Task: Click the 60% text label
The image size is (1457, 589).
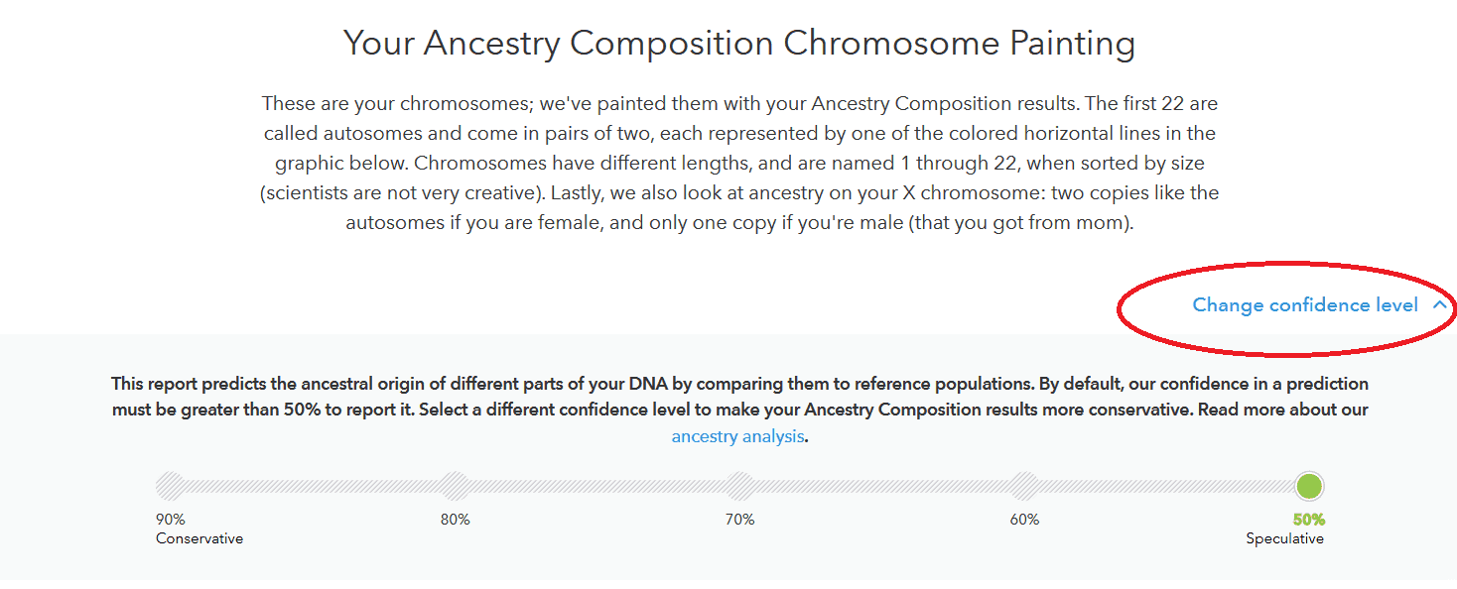Action: [1025, 520]
